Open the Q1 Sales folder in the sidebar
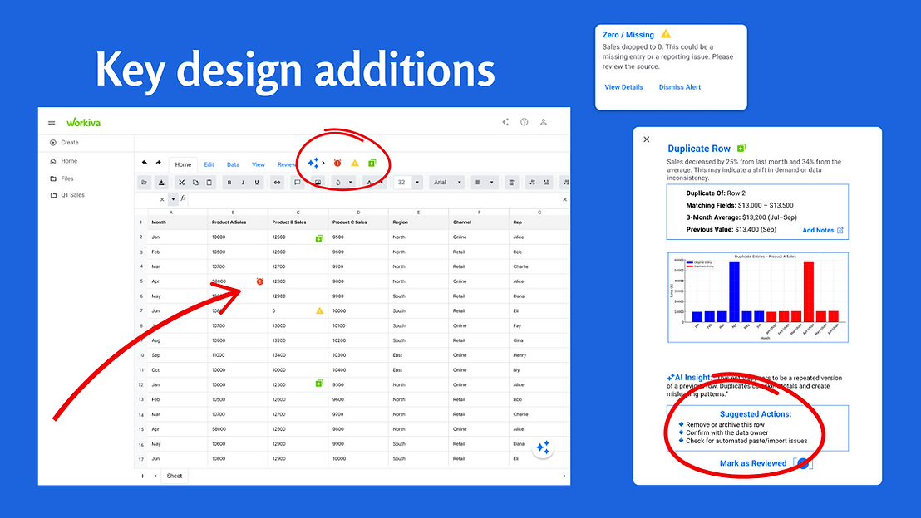 67,195
